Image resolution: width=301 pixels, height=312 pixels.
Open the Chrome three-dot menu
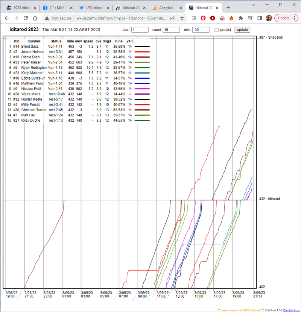click(295, 18)
